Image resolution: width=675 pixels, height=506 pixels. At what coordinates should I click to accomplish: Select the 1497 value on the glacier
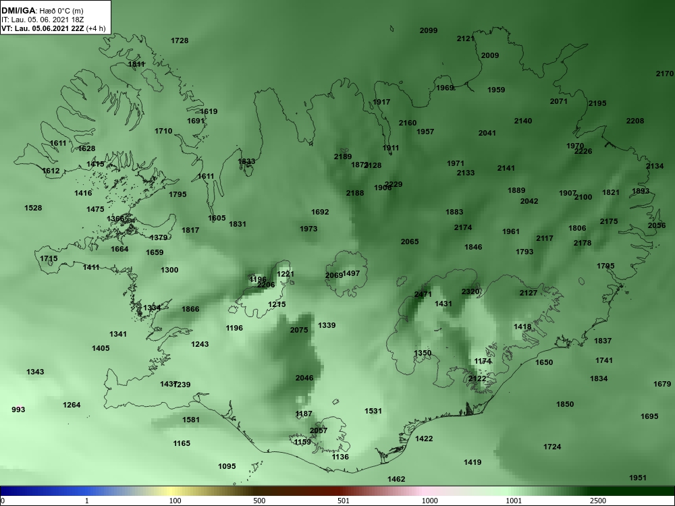(351, 273)
